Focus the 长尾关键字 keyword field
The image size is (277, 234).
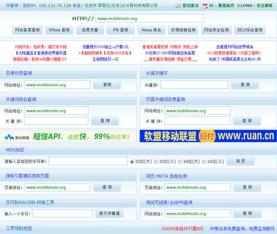tap(194, 85)
